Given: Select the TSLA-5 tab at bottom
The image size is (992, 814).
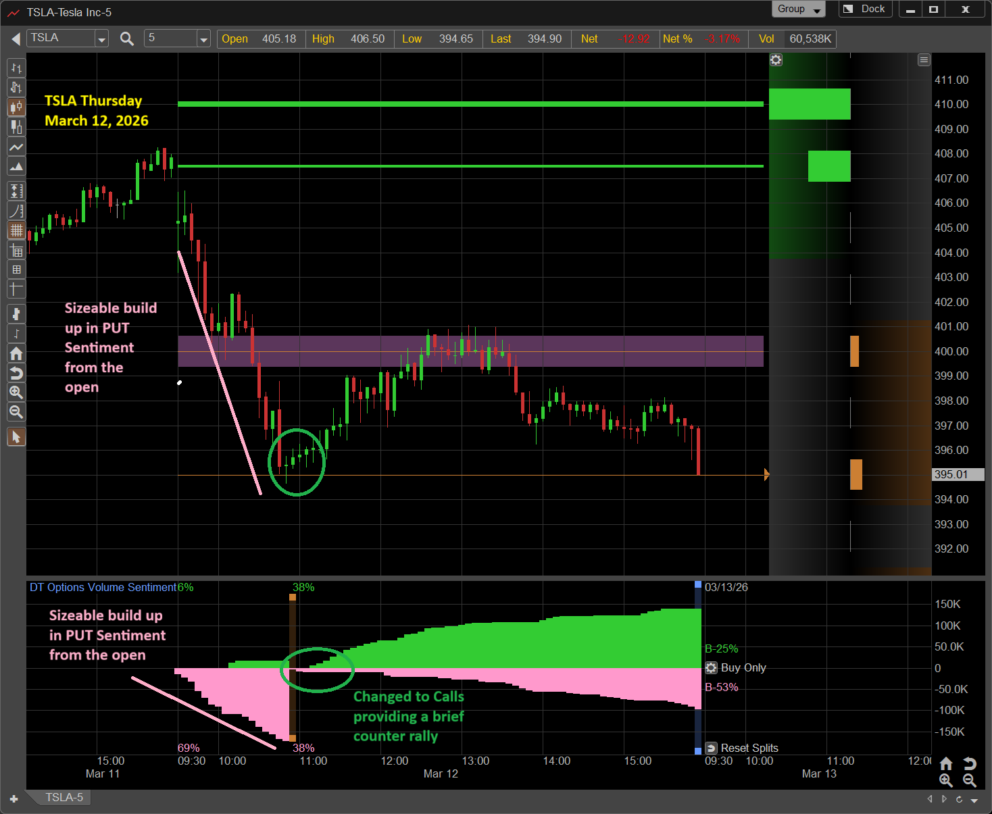Looking at the screenshot, I should click(x=64, y=798).
